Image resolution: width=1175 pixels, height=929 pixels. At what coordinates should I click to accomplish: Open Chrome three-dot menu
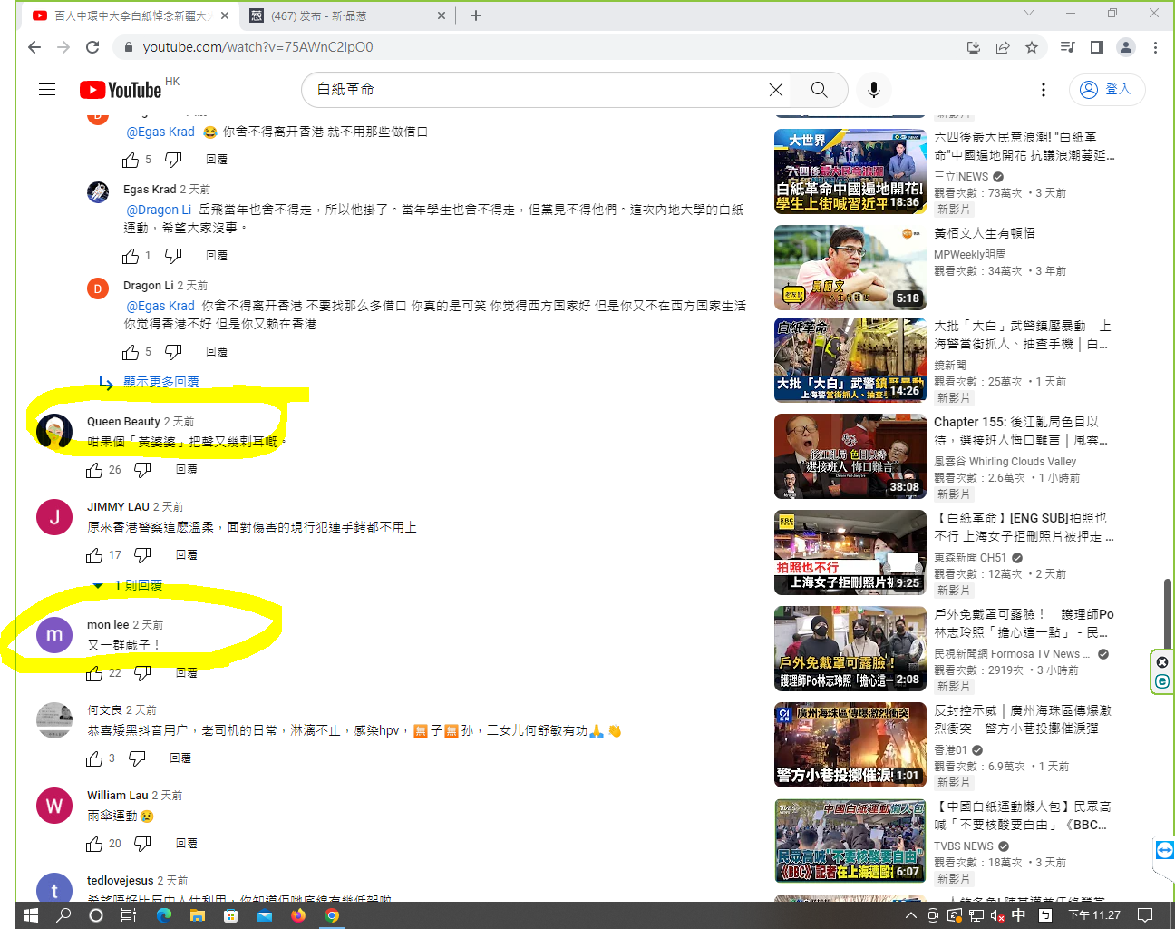[x=1155, y=47]
